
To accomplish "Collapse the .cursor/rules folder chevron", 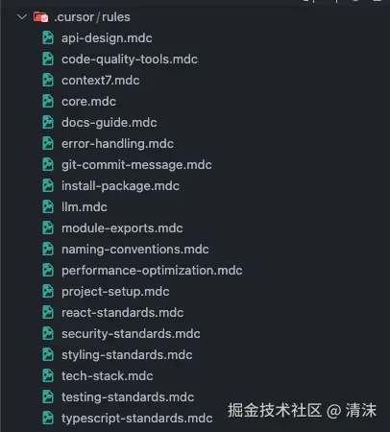I will click(22, 16).
